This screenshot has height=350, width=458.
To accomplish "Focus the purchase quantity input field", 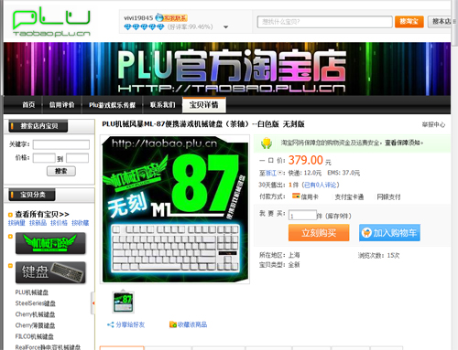I will [x=302, y=215].
